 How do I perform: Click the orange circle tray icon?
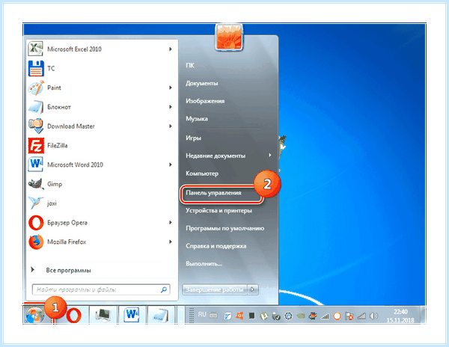(x=337, y=316)
